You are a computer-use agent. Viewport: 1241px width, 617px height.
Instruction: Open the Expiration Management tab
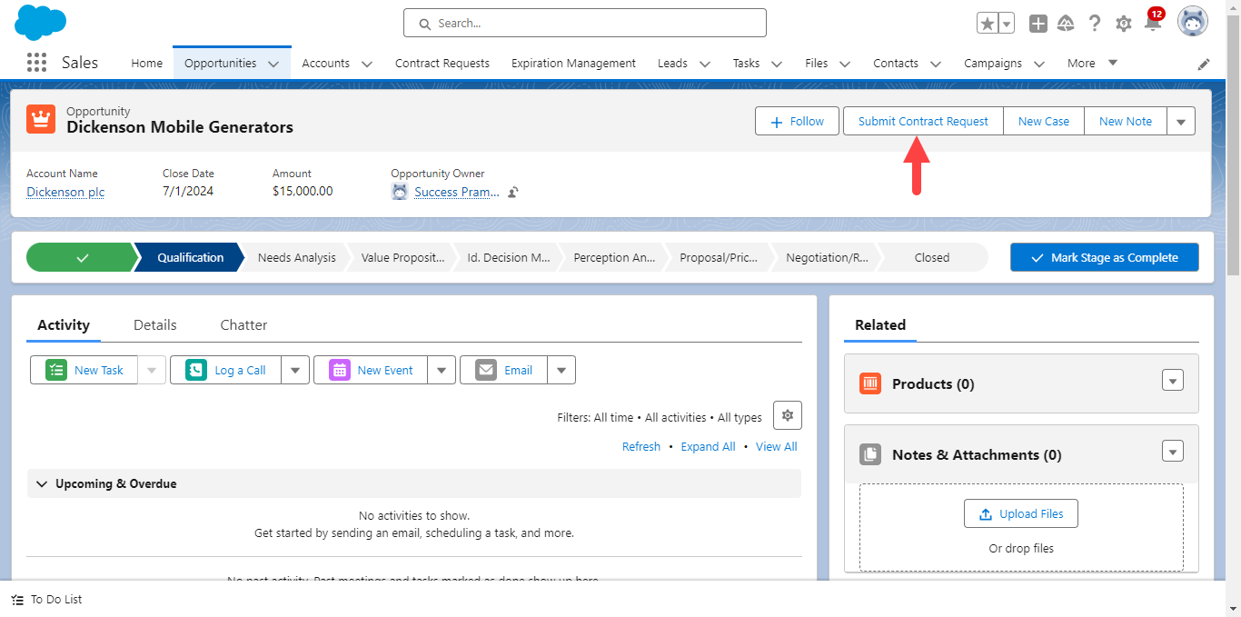pyautogui.click(x=573, y=63)
